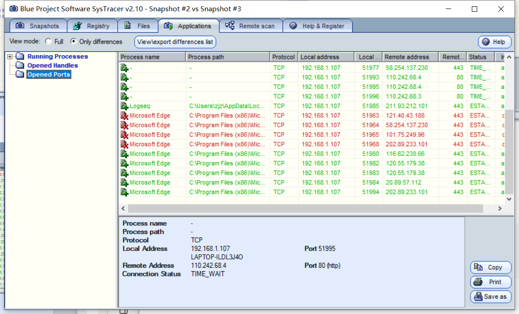The image size is (519, 314).
Task: Select the Logseq process name
Action: tap(140, 106)
